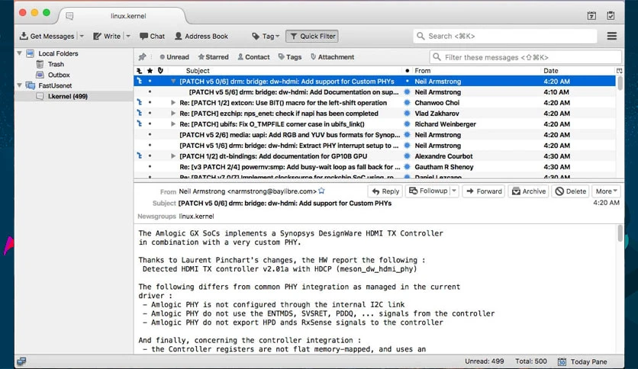Click the online status icon in status bar

21,361
